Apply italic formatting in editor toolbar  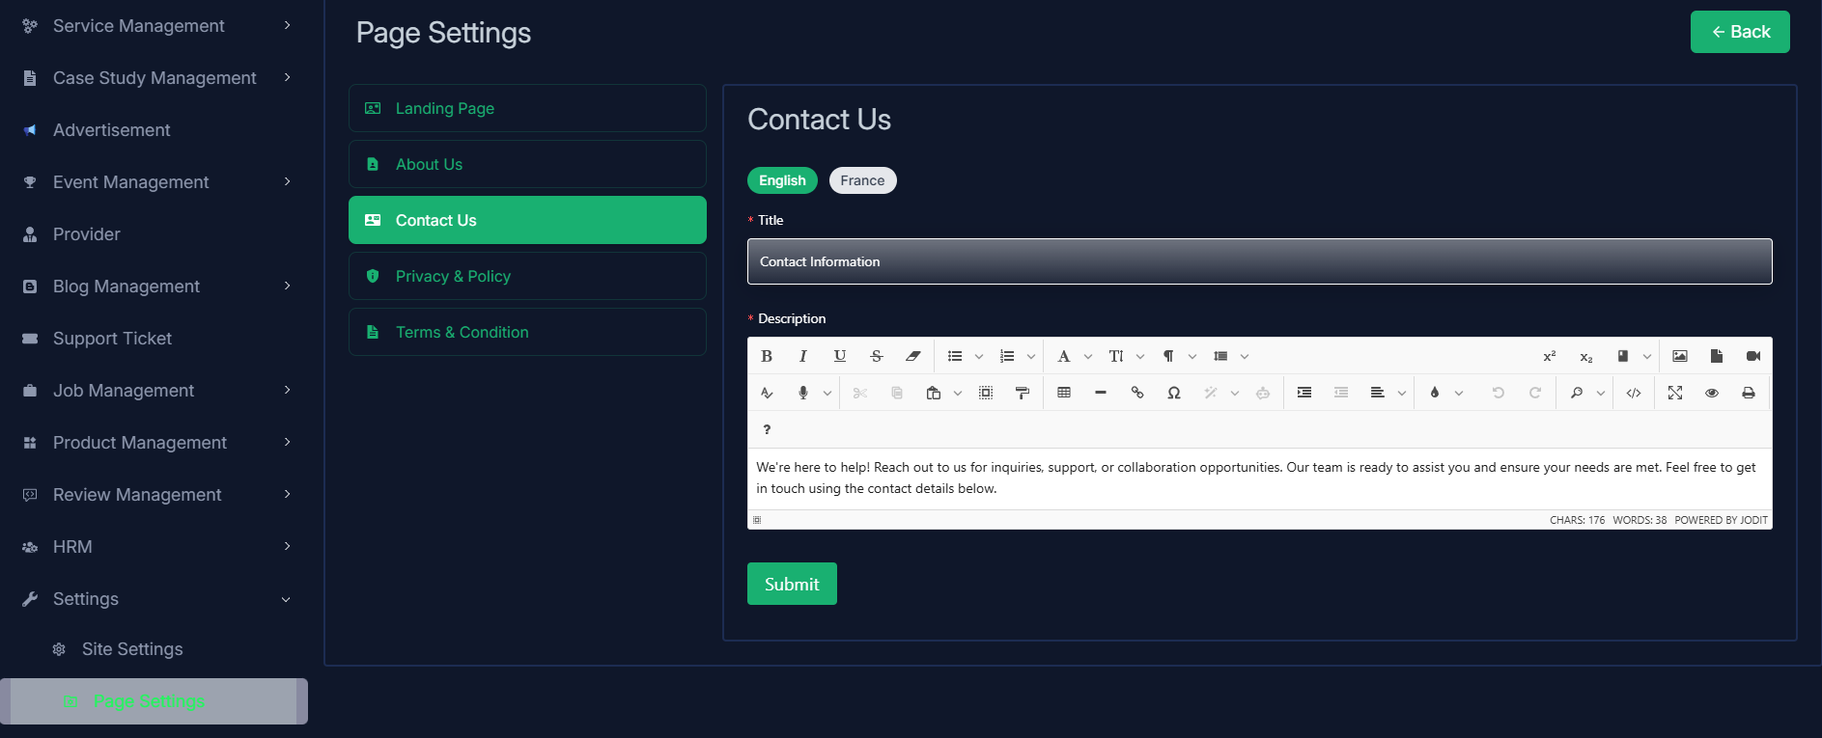803,356
